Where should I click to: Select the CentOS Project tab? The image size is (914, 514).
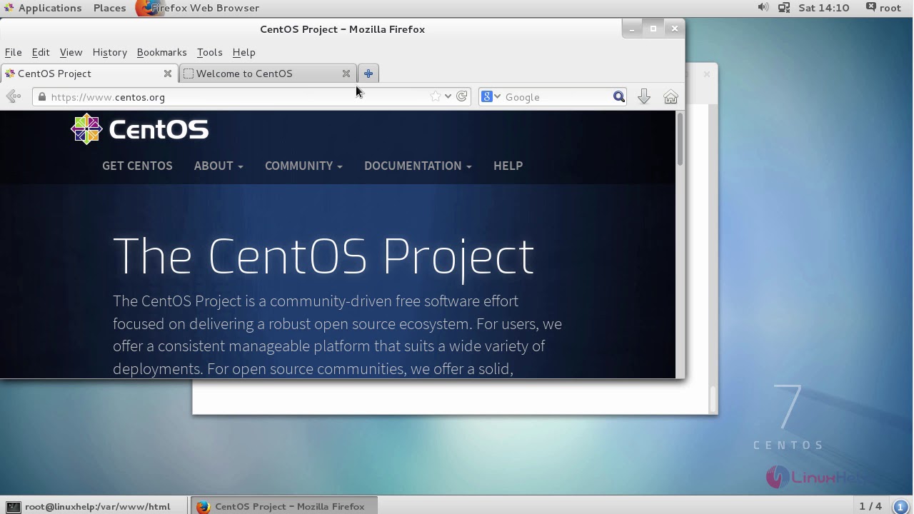(x=89, y=74)
